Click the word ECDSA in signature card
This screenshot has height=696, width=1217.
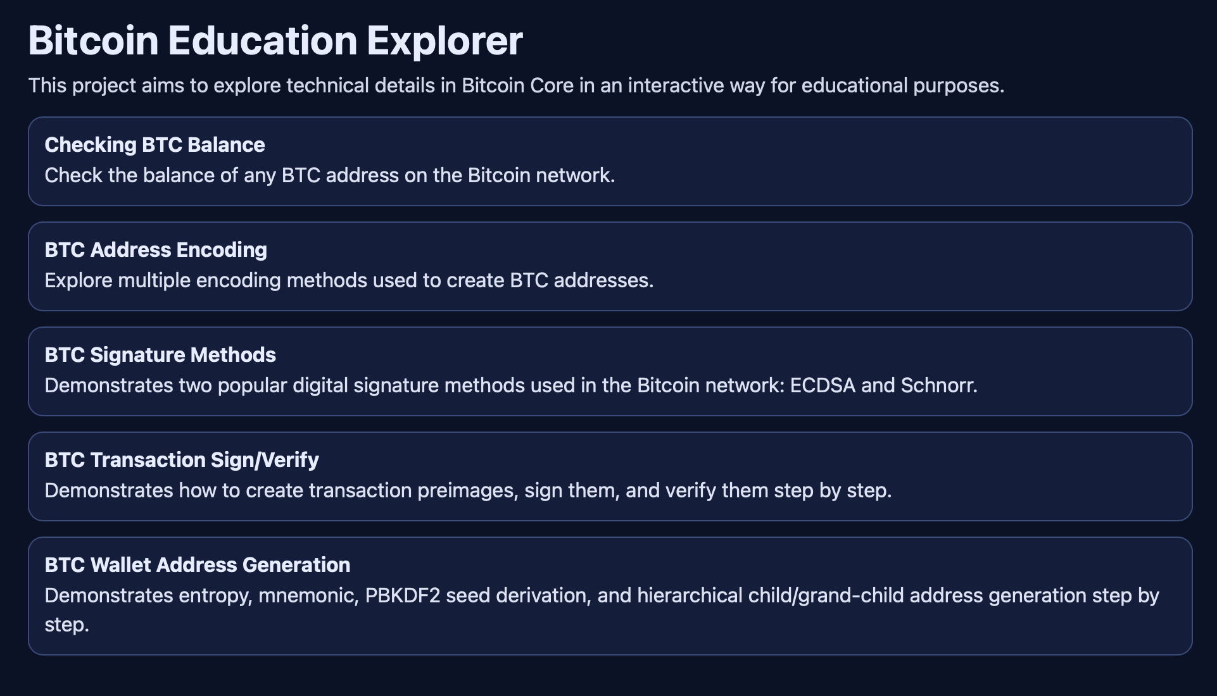point(822,385)
